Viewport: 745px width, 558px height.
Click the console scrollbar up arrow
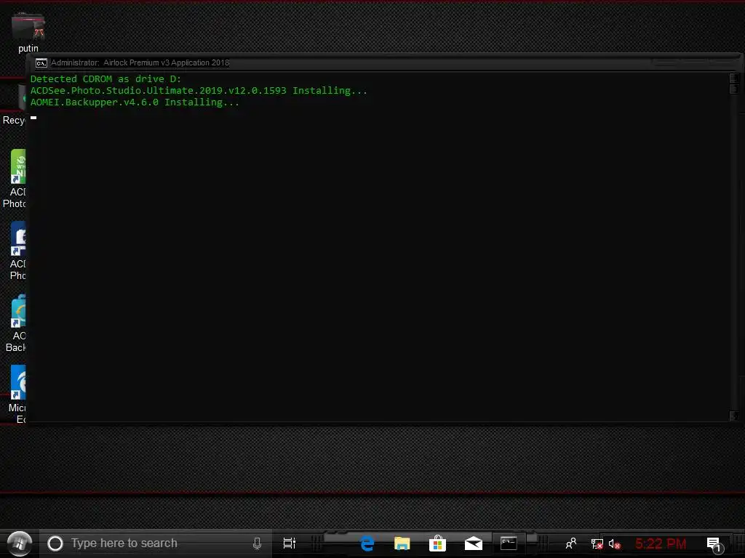(x=734, y=77)
